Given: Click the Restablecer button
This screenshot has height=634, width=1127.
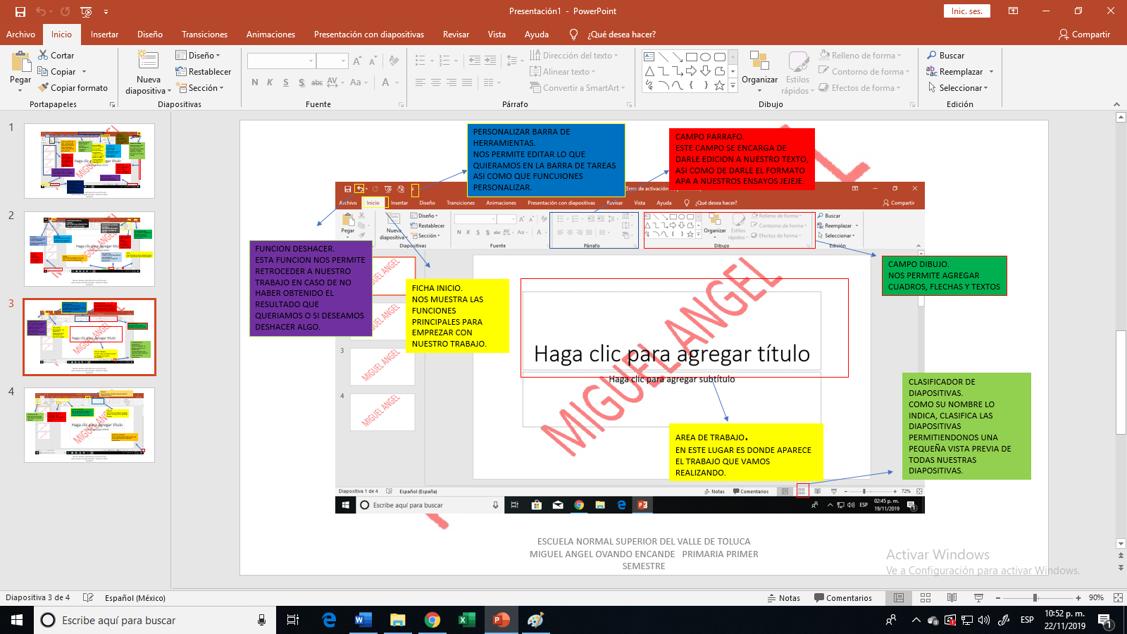Looking at the screenshot, I should 205,71.
